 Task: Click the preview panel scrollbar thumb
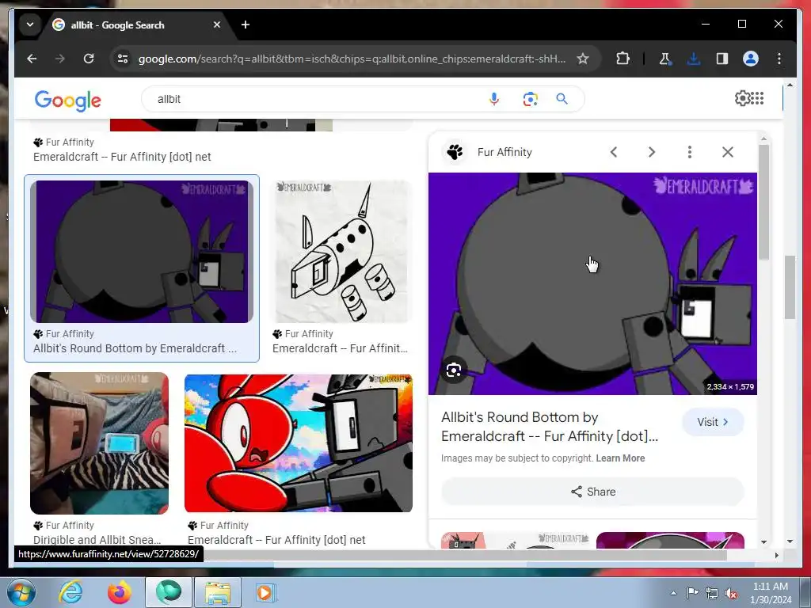764,202
